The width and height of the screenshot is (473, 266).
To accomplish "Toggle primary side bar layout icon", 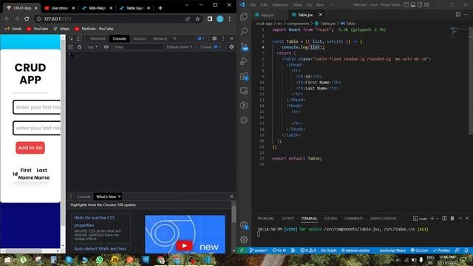I will pyautogui.click(x=406, y=4).
